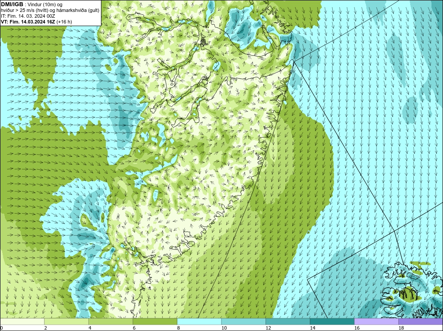The image size is (443, 331).
Task: Click the legend scale label '12'
Action: 268,328
